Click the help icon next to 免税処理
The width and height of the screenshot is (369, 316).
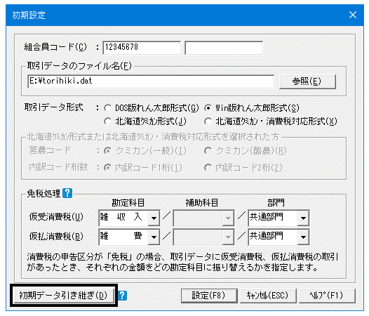tap(67, 193)
